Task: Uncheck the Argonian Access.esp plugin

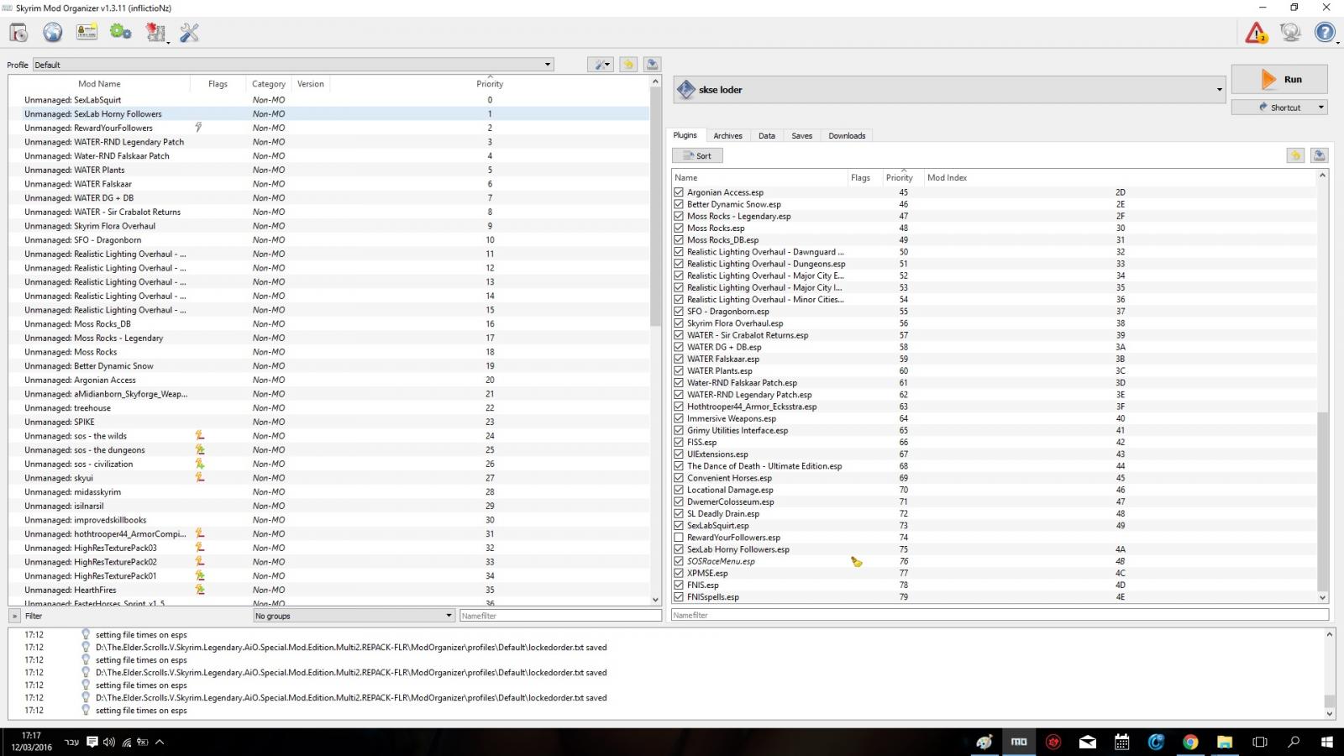Action: coord(679,192)
